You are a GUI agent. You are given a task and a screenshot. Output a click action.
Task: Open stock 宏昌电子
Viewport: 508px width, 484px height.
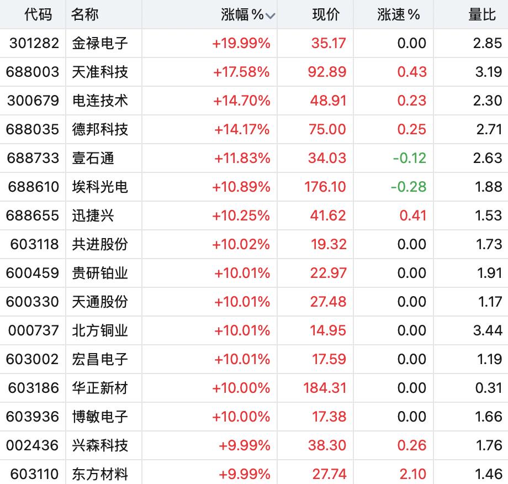100,359
